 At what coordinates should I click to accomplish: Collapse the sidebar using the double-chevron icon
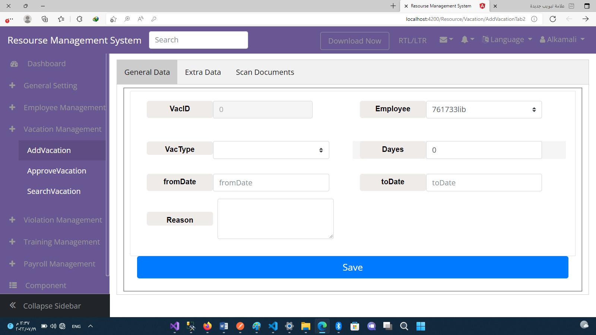[x=12, y=305]
